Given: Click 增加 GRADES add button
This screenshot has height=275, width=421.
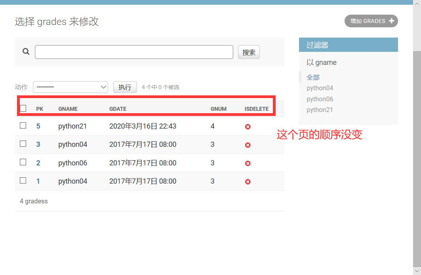Looking at the screenshot, I should click(x=371, y=21).
